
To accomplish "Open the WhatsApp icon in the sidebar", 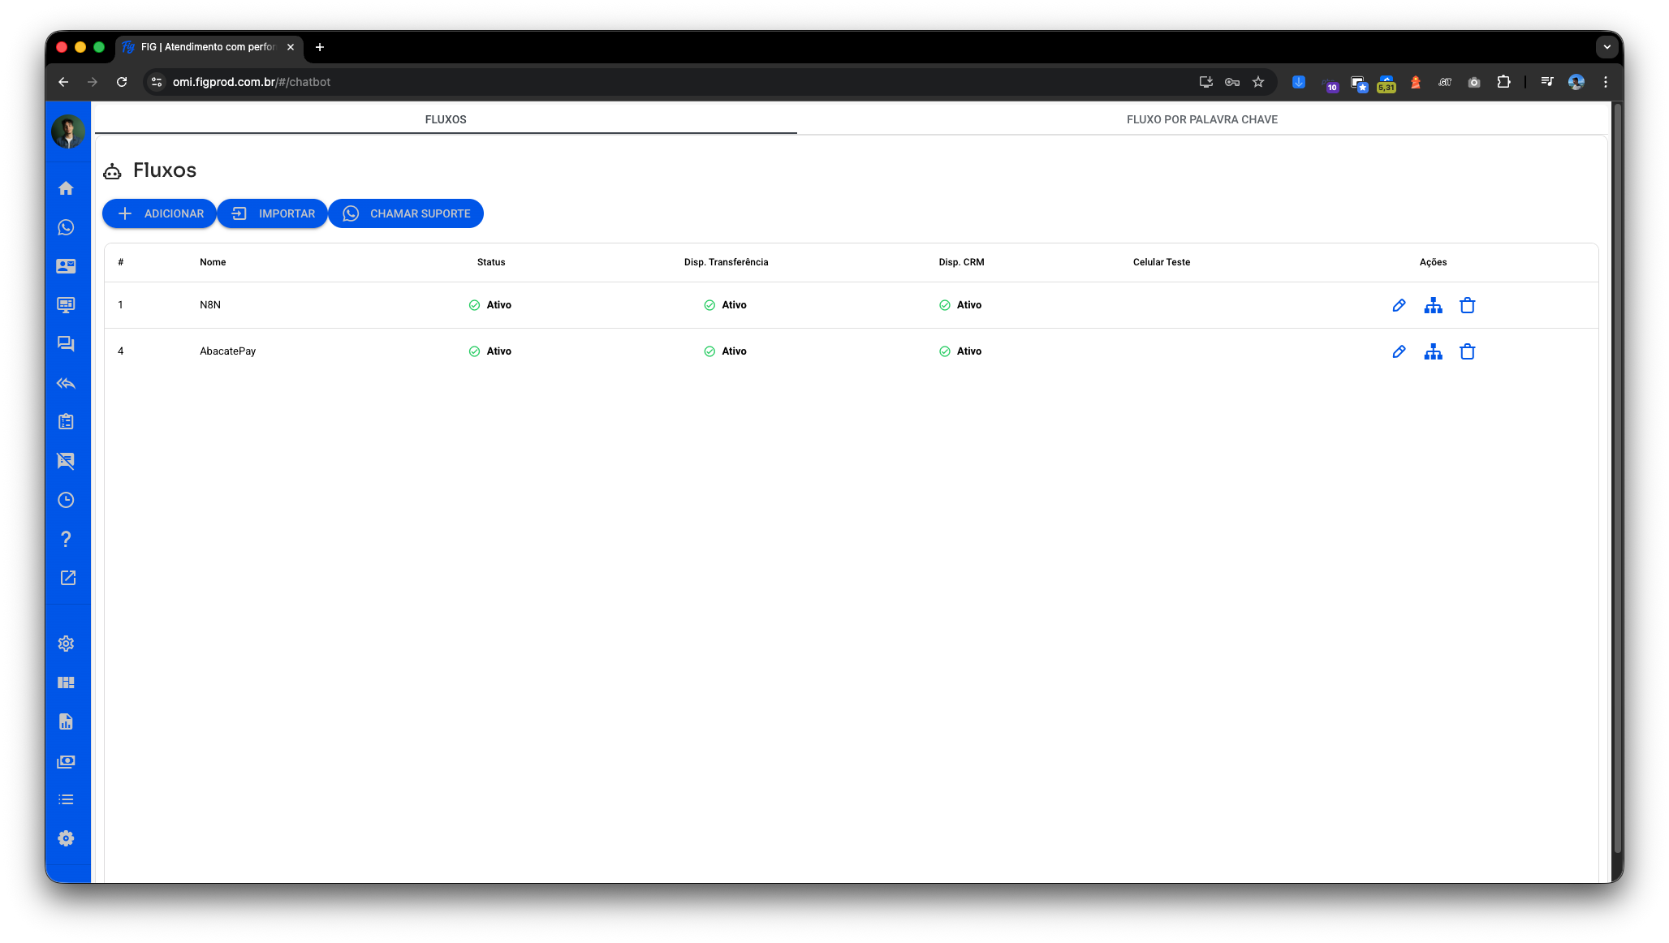I will [67, 227].
